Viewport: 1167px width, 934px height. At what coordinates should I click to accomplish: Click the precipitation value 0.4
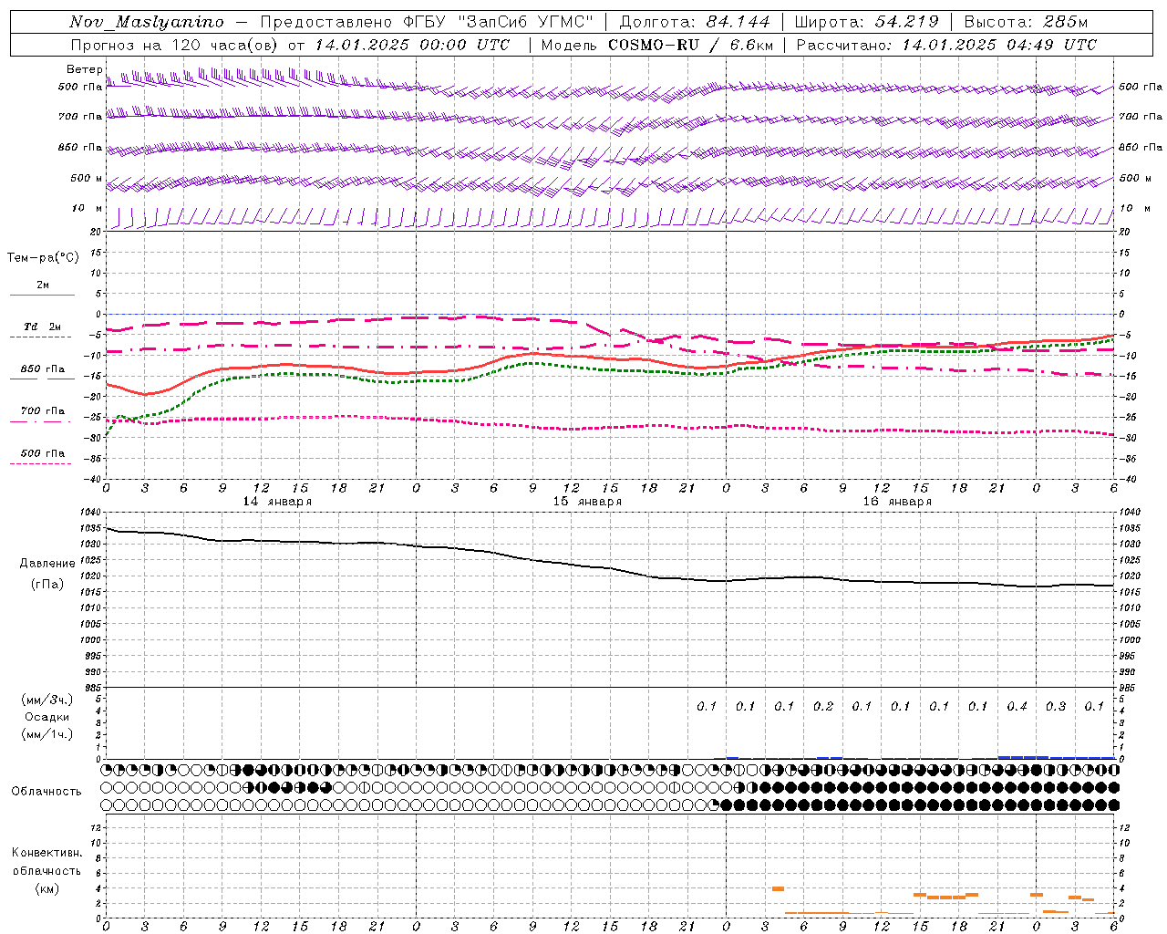coord(1017,707)
